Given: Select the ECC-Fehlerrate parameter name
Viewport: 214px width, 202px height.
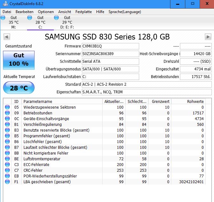Looking at the screenshot, I should pyautogui.click(x=36, y=165).
